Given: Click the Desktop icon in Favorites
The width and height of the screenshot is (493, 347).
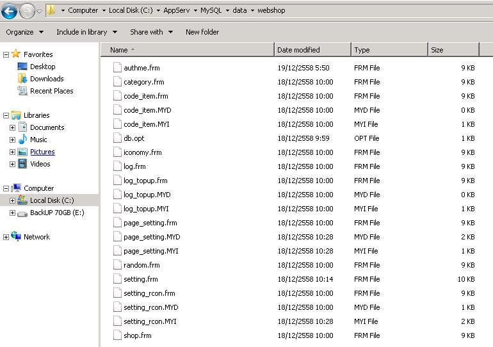Looking at the screenshot, I should click(x=22, y=67).
